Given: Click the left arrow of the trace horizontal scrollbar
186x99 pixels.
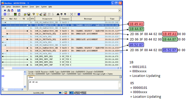Looking at the screenshot, I should [x=3, y=68].
